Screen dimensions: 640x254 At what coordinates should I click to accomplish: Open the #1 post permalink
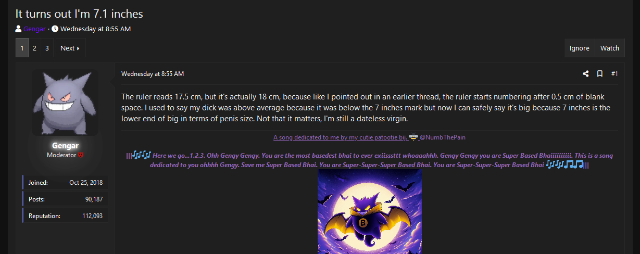point(614,74)
